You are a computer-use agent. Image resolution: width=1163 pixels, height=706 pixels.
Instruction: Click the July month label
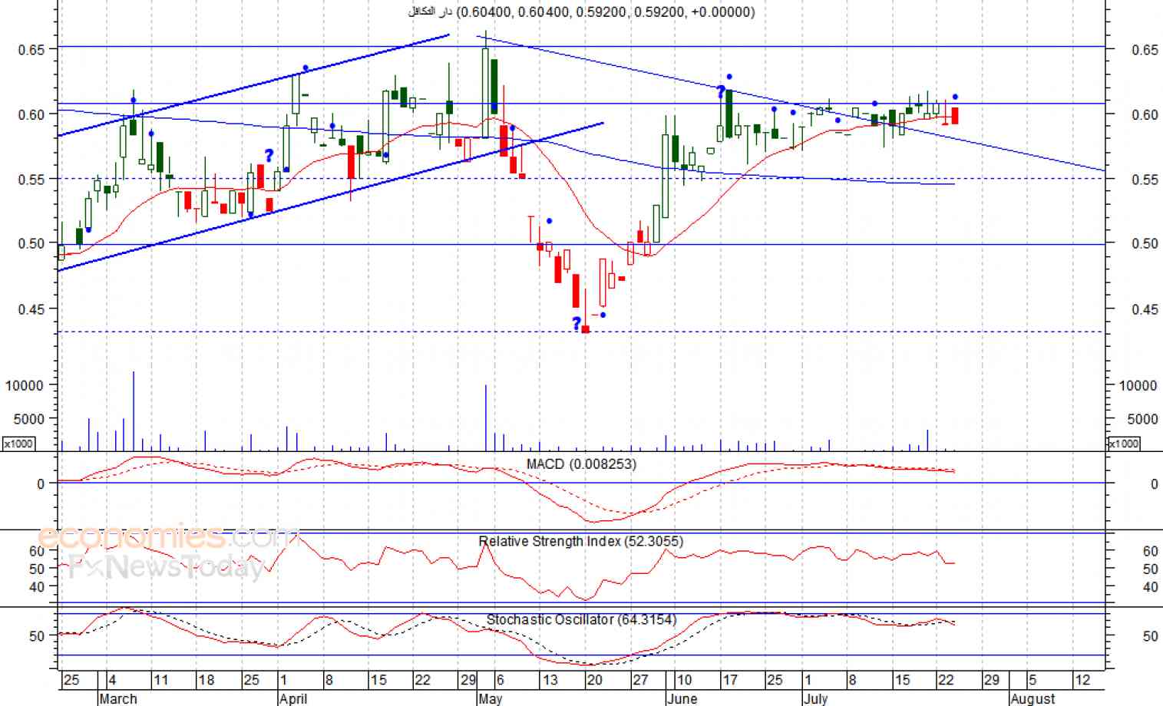815,699
